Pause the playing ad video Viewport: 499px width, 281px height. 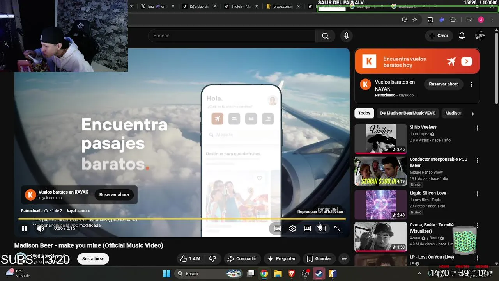pyautogui.click(x=24, y=229)
